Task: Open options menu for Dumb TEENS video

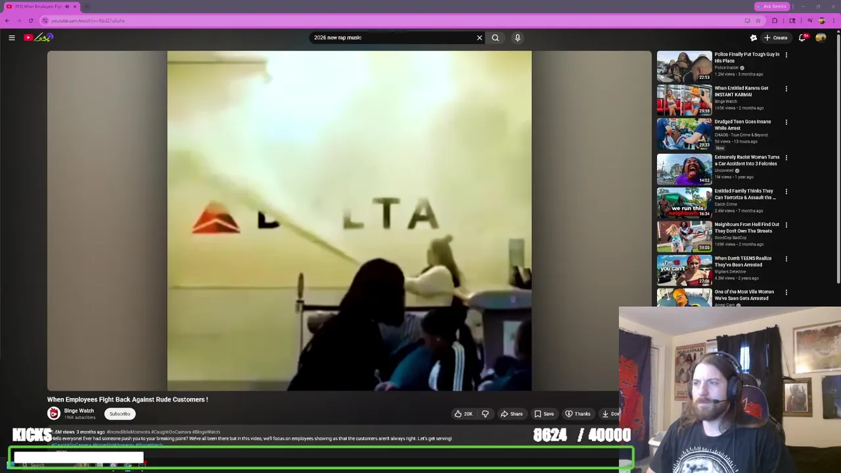Action: [786, 259]
